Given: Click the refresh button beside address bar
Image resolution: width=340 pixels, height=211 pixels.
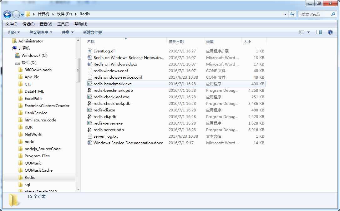Looking at the screenshot, I should 292,14.
